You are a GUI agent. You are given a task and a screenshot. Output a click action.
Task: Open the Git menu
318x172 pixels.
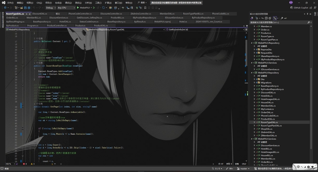tap(39, 3)
